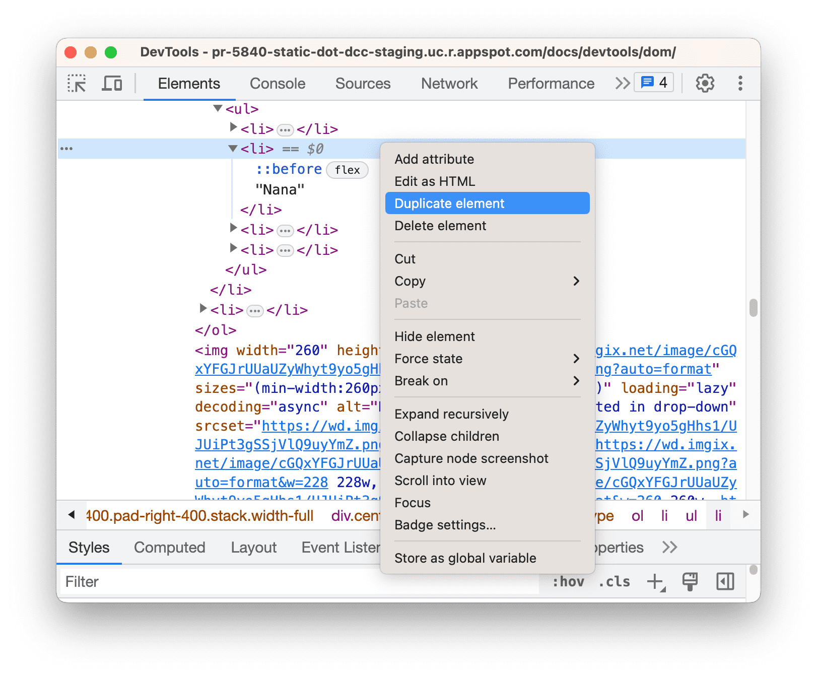Choose Collapse children
This screenshot has width=817, height=677.
487,436
